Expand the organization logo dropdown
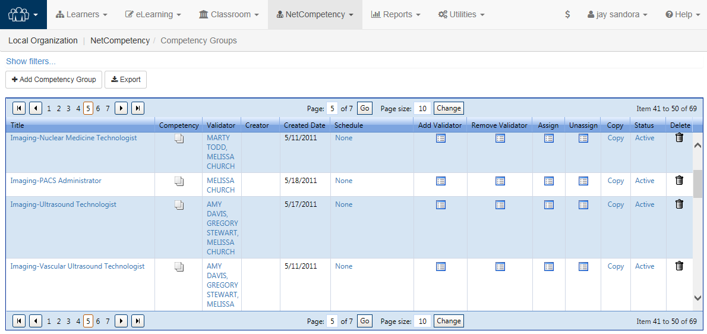Image resolution: width=707 pixels, height=334 pixels. 23,14
